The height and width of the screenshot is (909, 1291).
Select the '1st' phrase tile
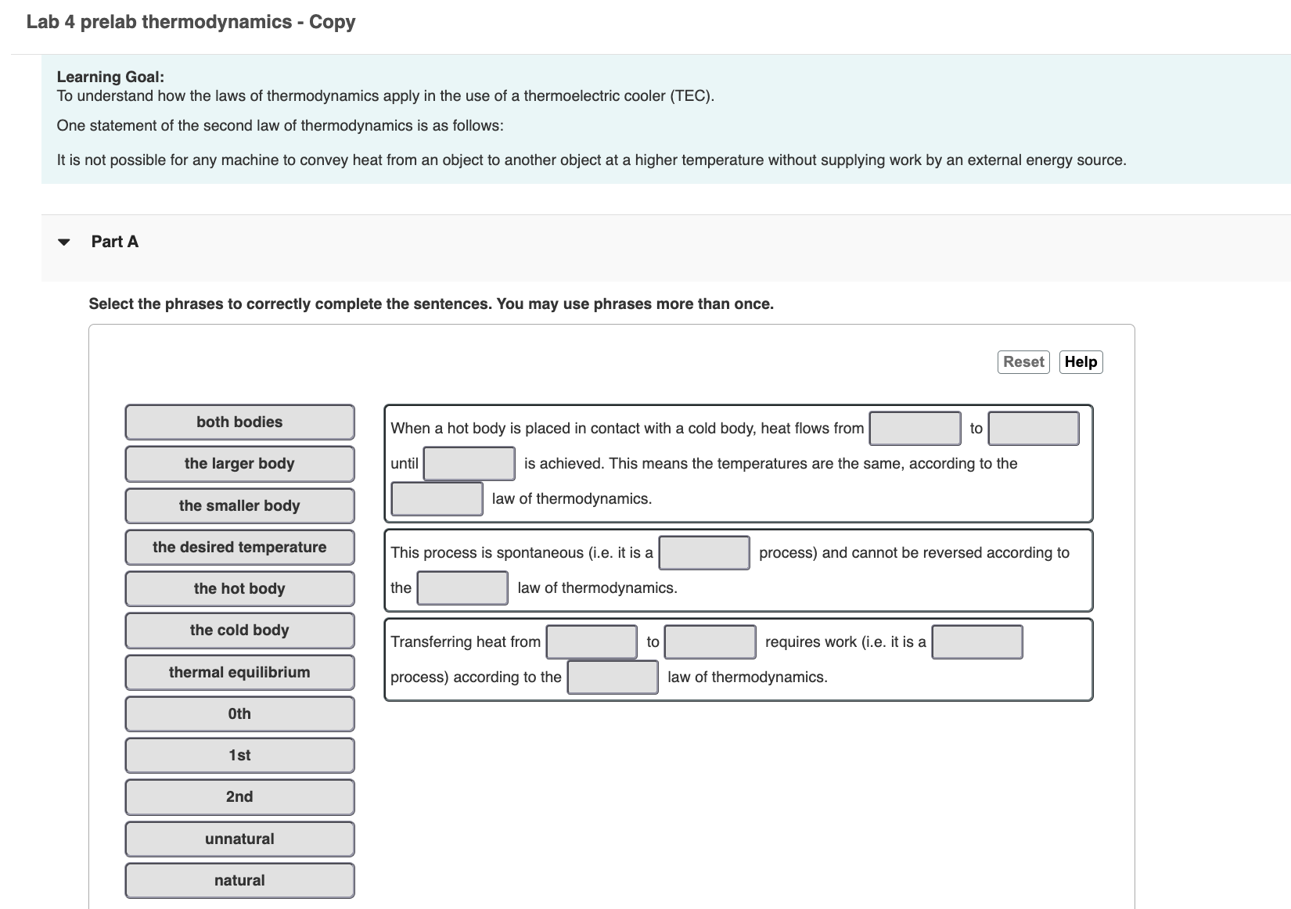239,754
